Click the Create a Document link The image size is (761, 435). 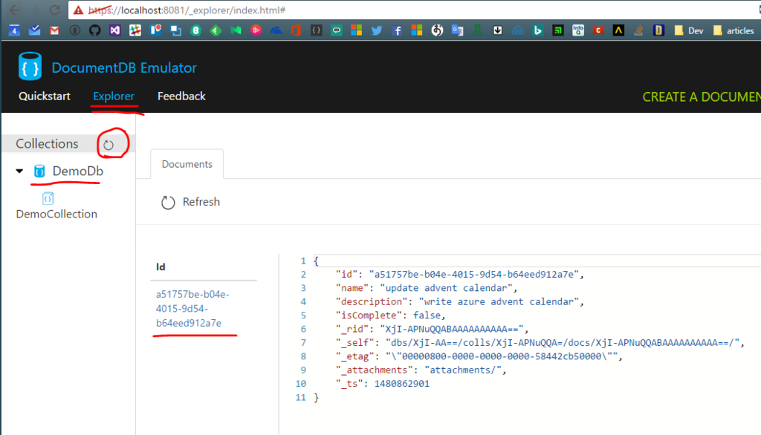click(x=702, y=97)
